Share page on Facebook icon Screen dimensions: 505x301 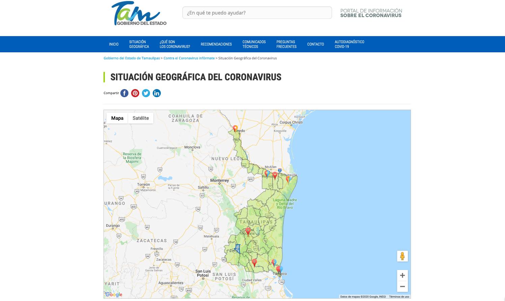pyautogui.click(x=124, y=93)
